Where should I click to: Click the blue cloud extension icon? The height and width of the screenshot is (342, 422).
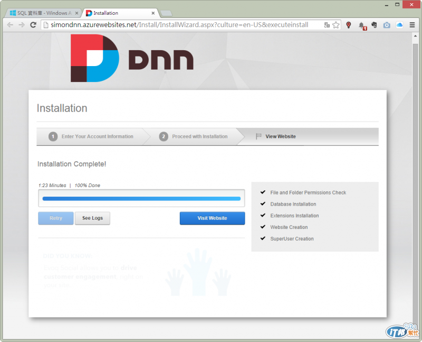[x=399, y=25]
